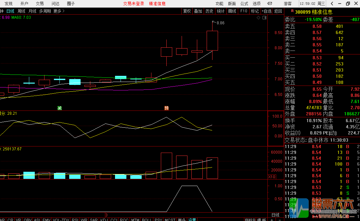Expand 更多 indicators in the bottom bar

point(182,220)
